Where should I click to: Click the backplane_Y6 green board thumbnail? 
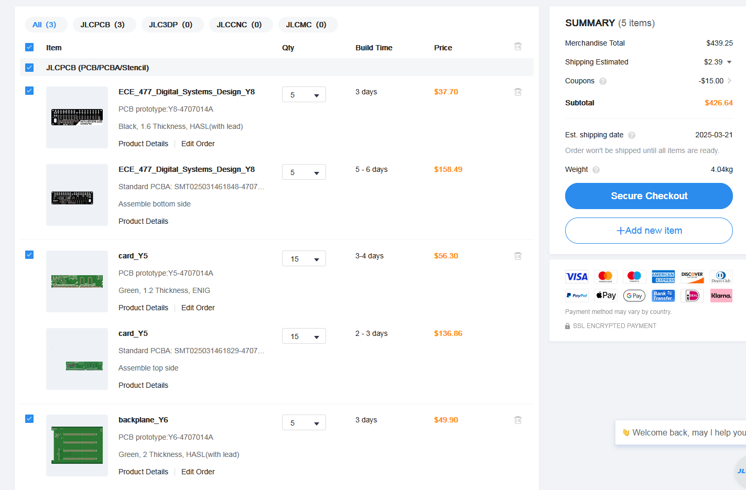pos(77,445)
